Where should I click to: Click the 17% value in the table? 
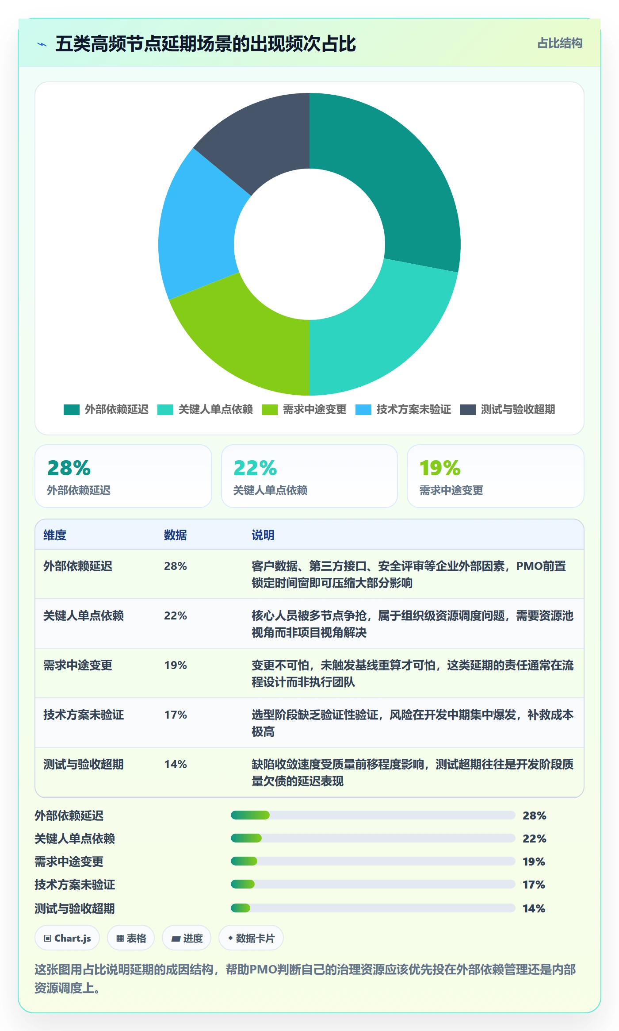[x=176, y=715]
